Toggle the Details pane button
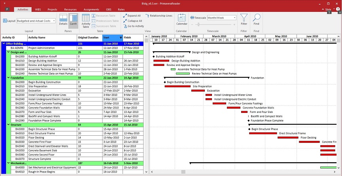342x176 pixels. [63, 20]
